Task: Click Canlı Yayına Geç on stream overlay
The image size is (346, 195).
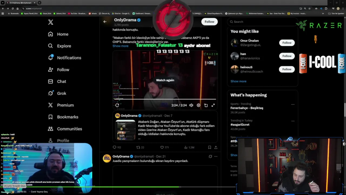Action: (x=39, y=192)
